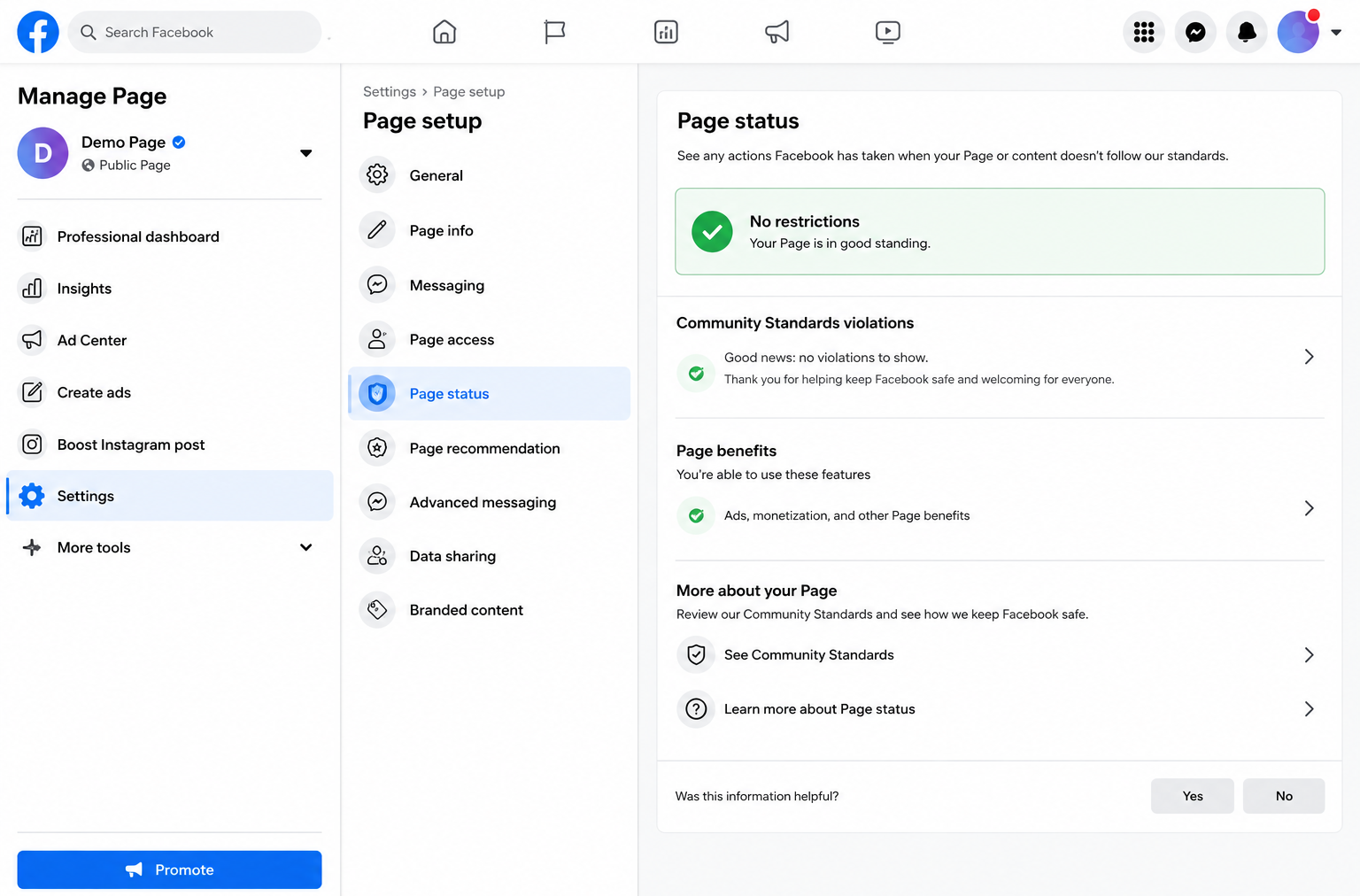Click 'Ads, monetization, and other Page benefits' text
This screenshot has height=896, width=1360.
coord(847,515)
